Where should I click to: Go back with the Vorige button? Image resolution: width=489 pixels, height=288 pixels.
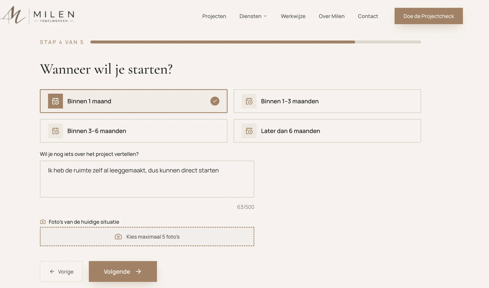(x=61, y=271)
